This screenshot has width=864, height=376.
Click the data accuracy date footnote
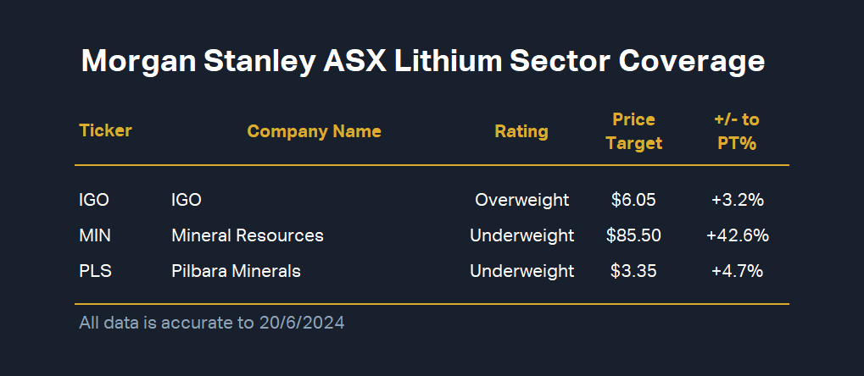212,322
